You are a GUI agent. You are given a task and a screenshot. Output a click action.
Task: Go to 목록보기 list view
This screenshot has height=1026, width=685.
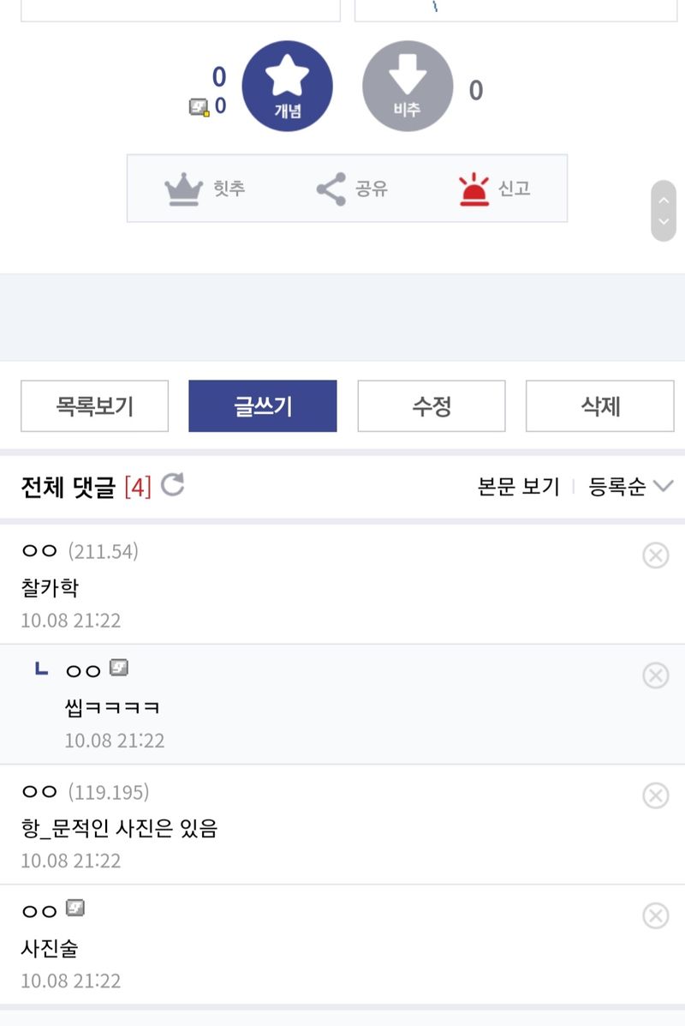coord(94,406)
